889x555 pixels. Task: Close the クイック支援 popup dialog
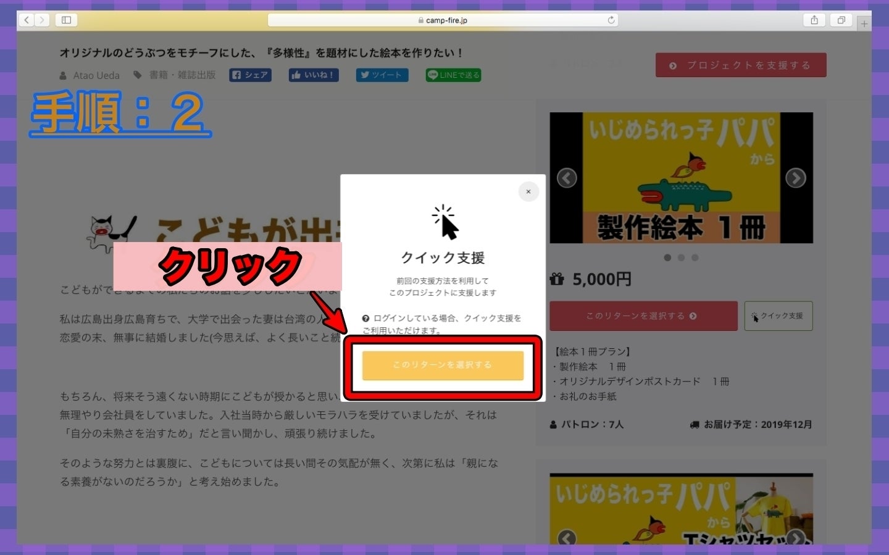pos(528,191)
